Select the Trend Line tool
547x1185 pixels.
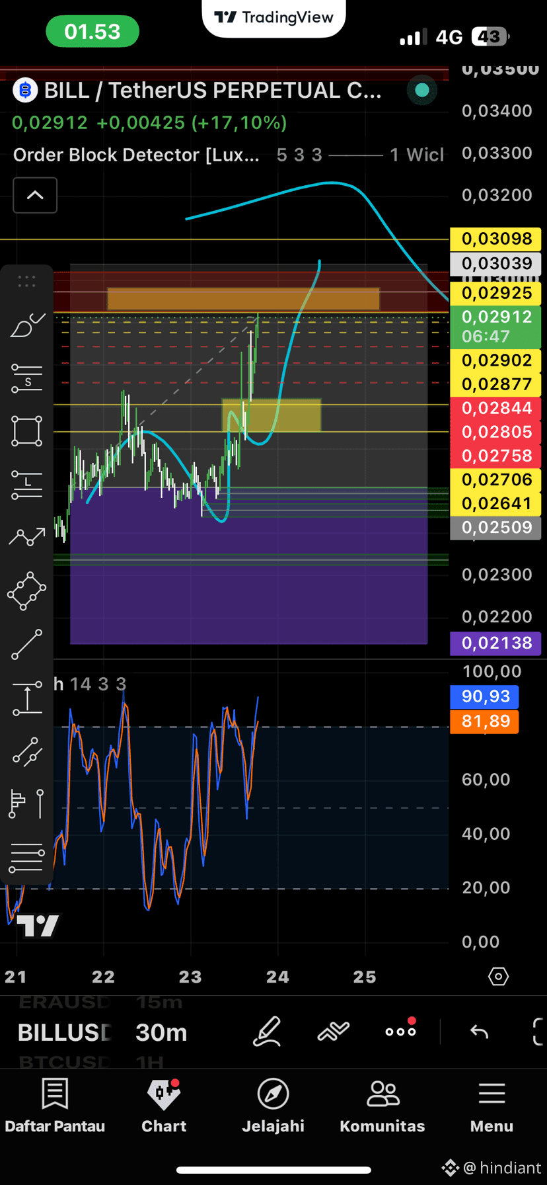click(26, 645)
